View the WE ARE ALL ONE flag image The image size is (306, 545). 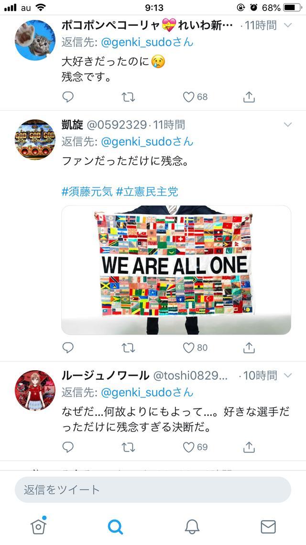click(176, 270)
